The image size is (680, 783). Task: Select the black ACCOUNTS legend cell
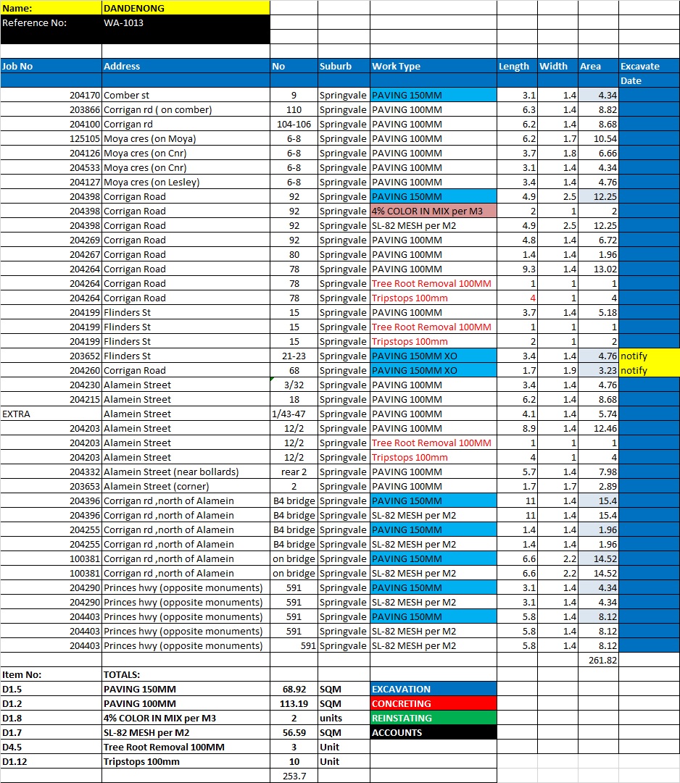(x=433, y=732)
